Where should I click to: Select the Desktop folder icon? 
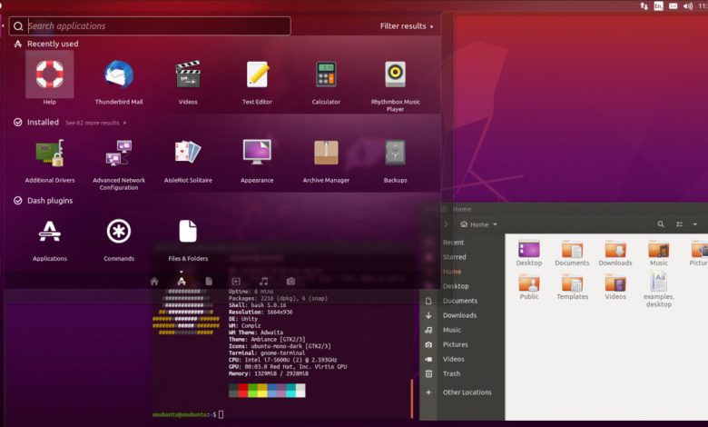point(529,249)
